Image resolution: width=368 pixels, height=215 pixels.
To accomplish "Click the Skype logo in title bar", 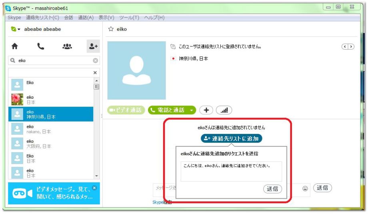I will (8, 8).
